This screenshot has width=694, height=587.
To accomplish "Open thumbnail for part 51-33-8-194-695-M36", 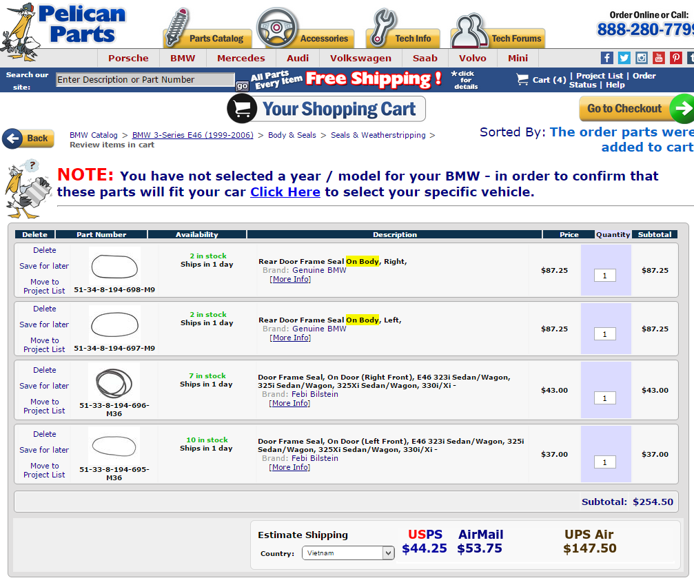I will pyautogui.click(x=114, y=446).
